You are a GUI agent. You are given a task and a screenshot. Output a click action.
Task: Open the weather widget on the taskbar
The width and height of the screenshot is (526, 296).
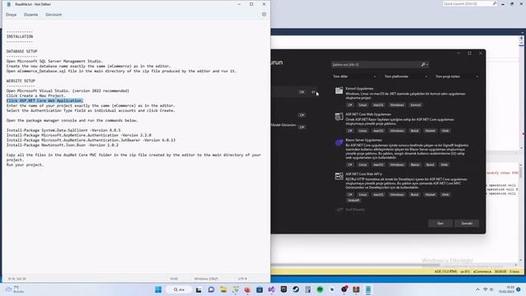14,289
